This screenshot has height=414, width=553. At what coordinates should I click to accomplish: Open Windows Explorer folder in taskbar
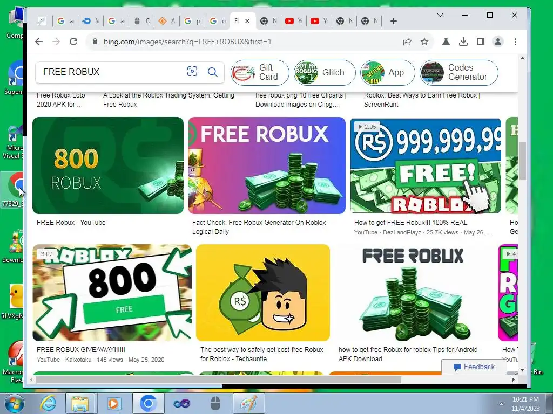coord(80,403)
